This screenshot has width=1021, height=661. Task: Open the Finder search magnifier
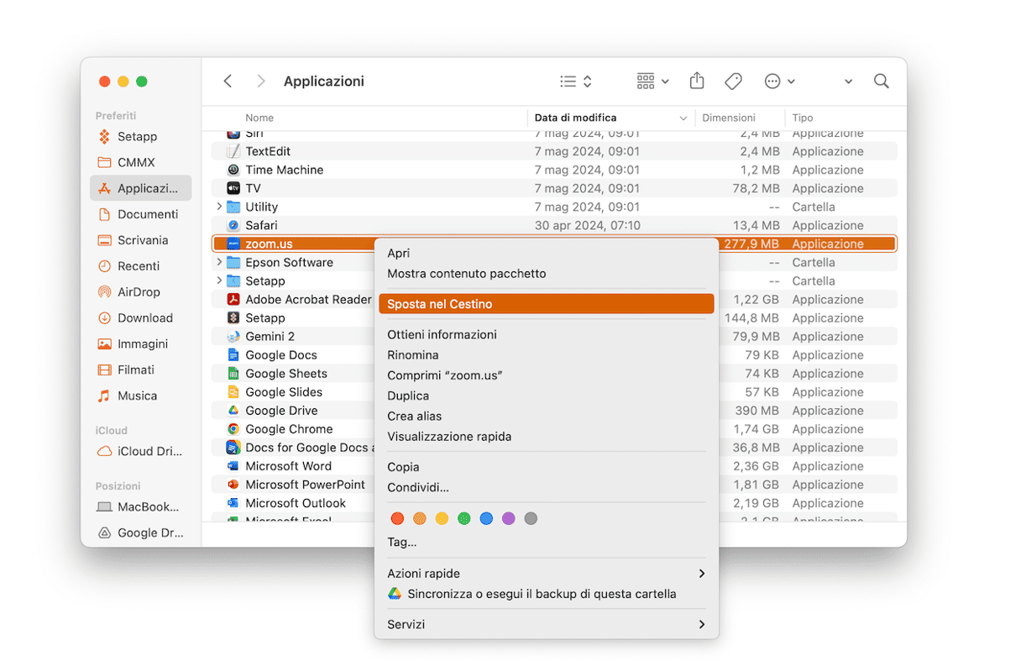[881, 81]
